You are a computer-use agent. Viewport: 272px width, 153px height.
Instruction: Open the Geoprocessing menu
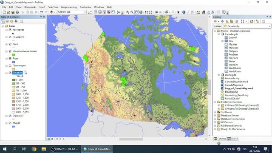click(69, 7)
